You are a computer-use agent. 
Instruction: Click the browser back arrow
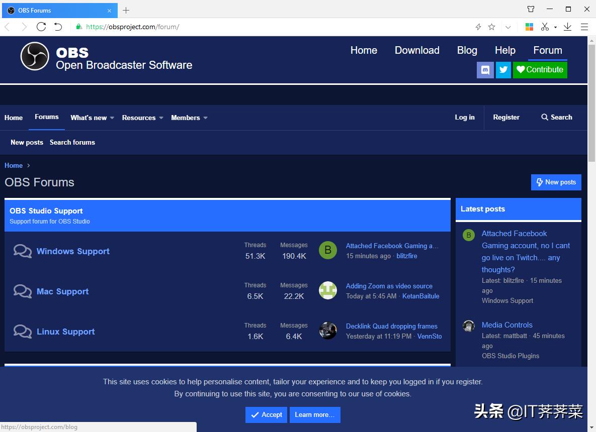click(7, 27)
